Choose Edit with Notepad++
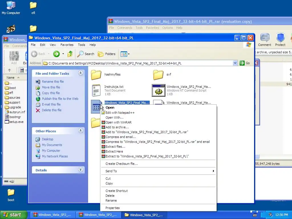Image resolution: width=292 pixels, height=219 pixels. tap(120, 113)
